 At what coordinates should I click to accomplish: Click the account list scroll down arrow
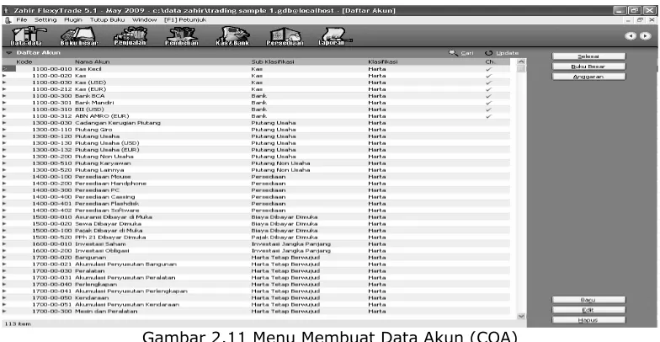pos(521,316)
